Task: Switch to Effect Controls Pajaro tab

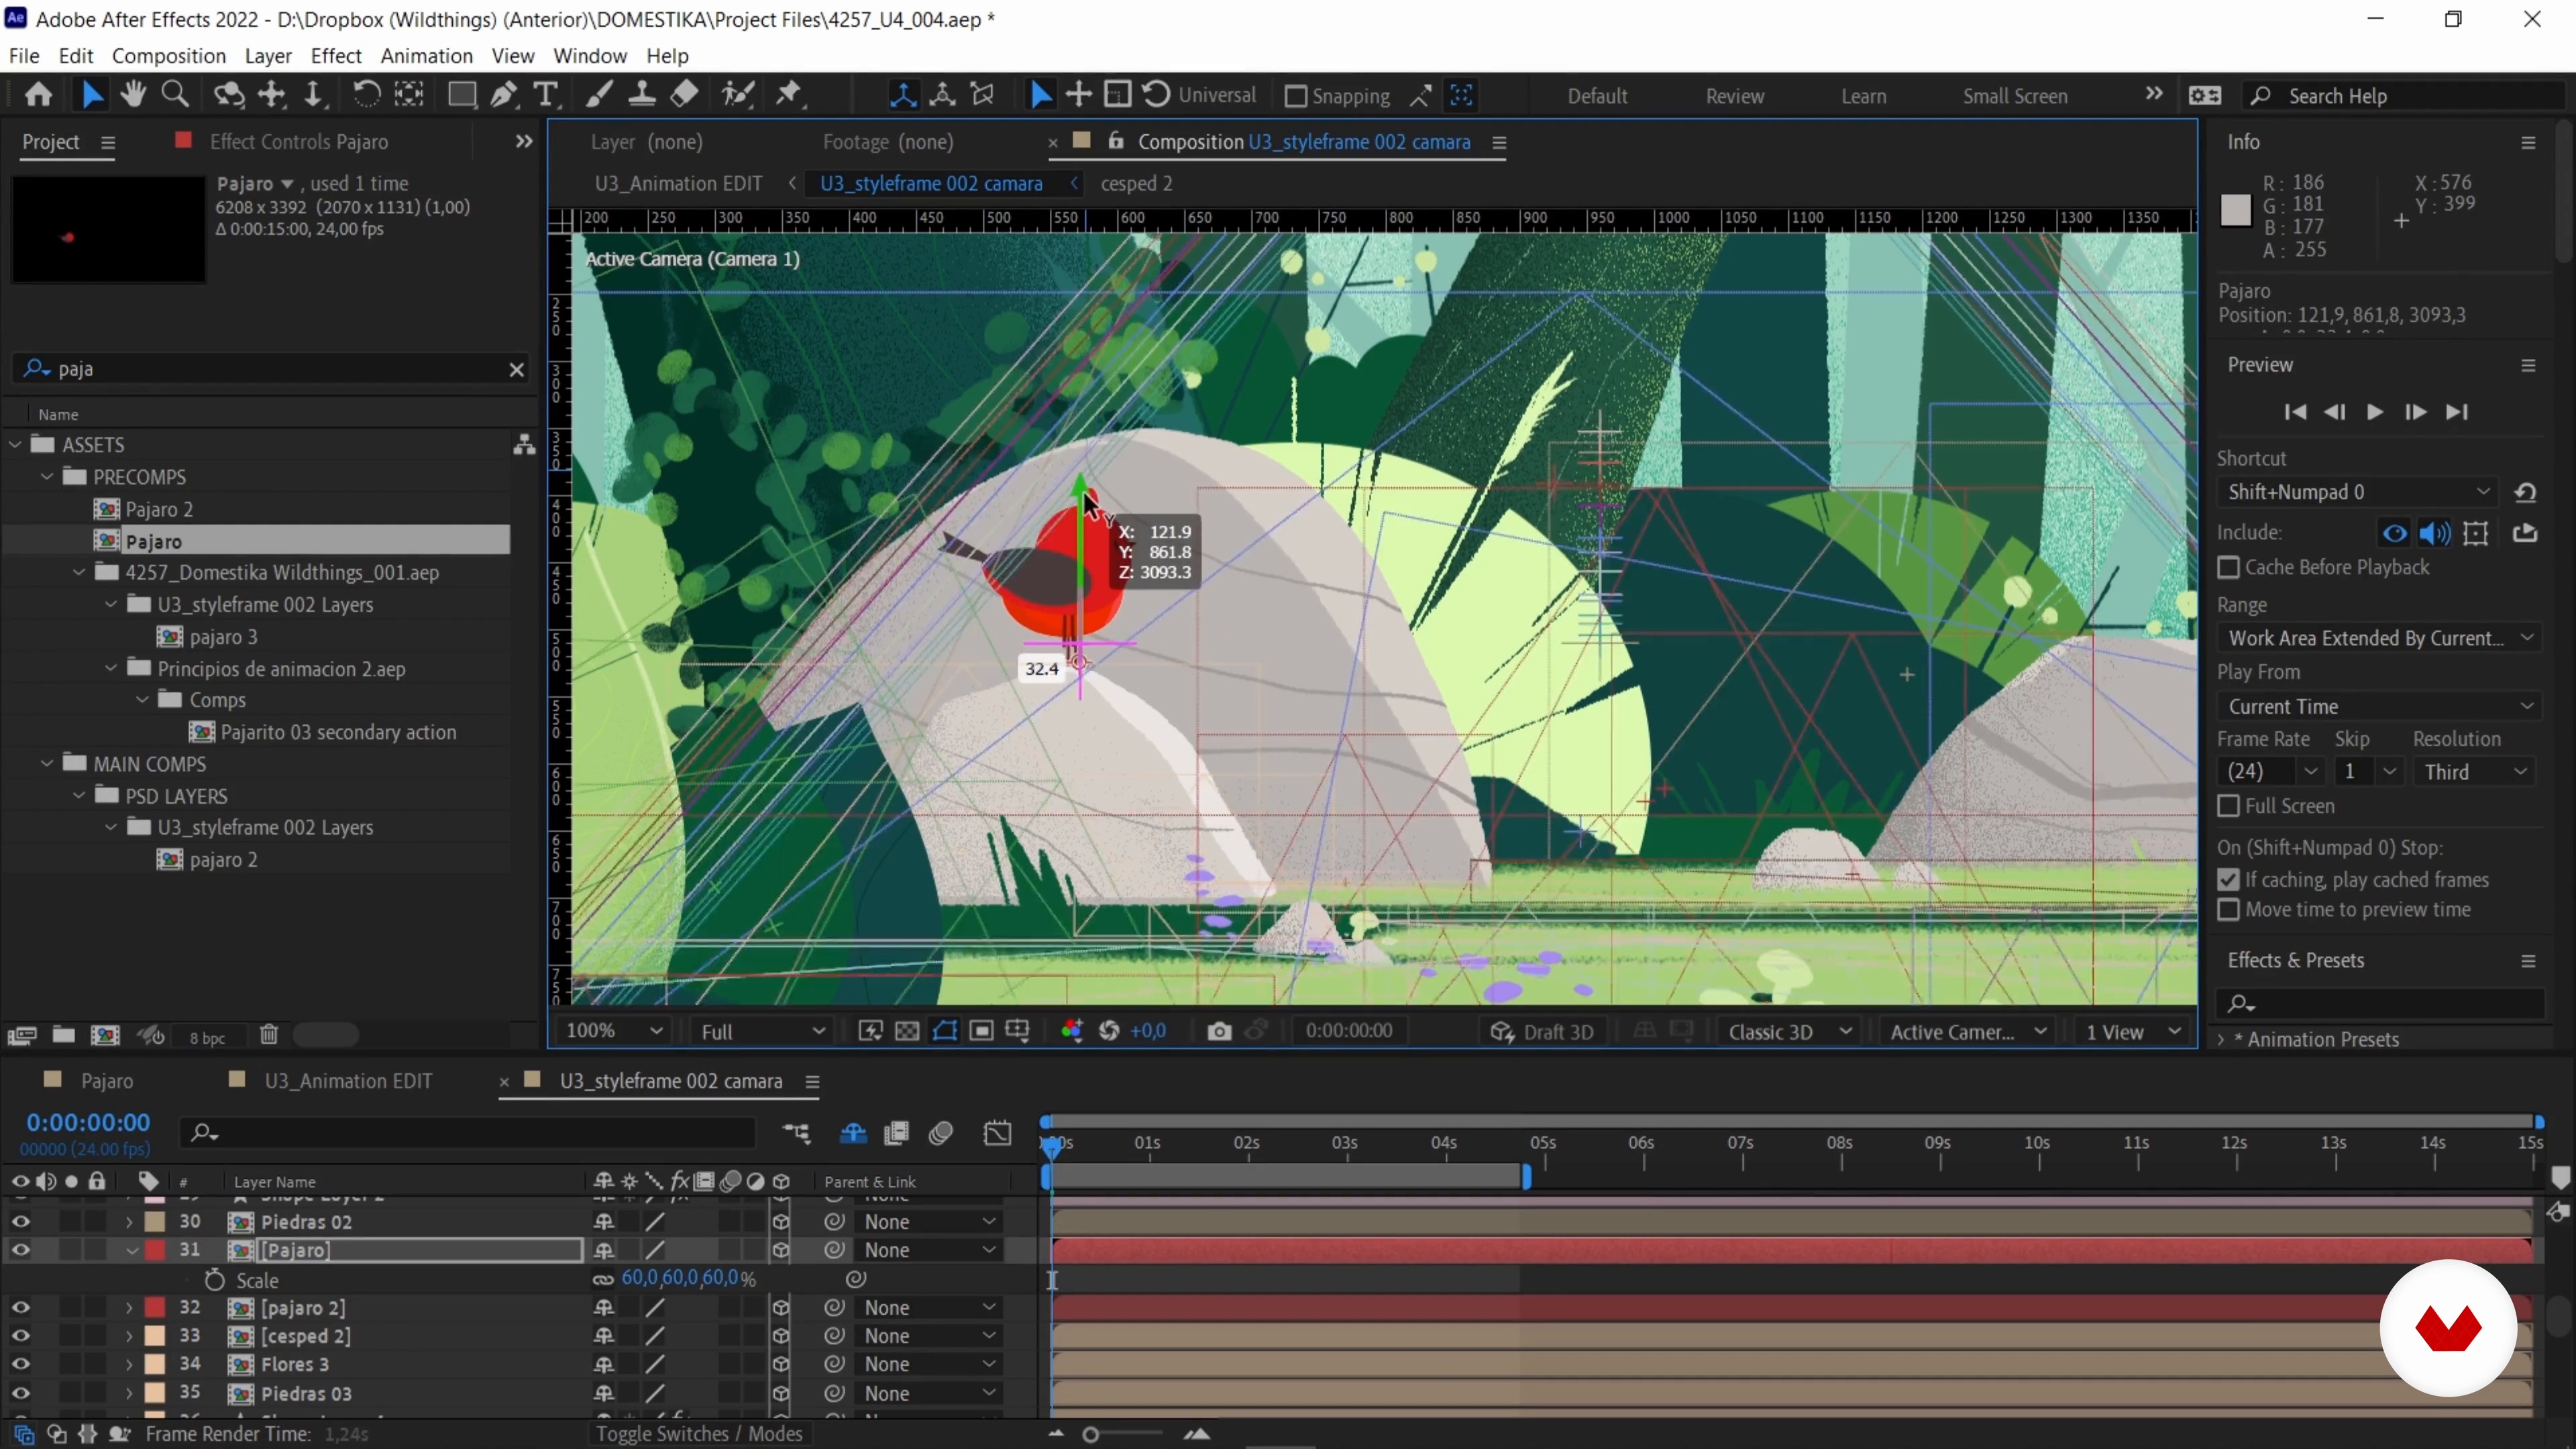Action: point(298,142)
